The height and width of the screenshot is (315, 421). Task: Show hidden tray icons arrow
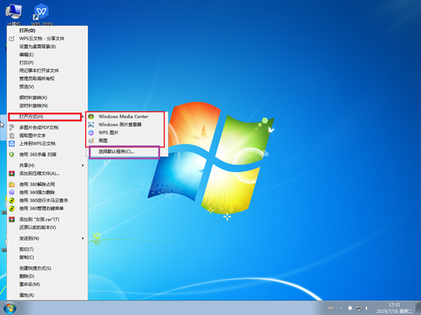(x=341, y=308)
